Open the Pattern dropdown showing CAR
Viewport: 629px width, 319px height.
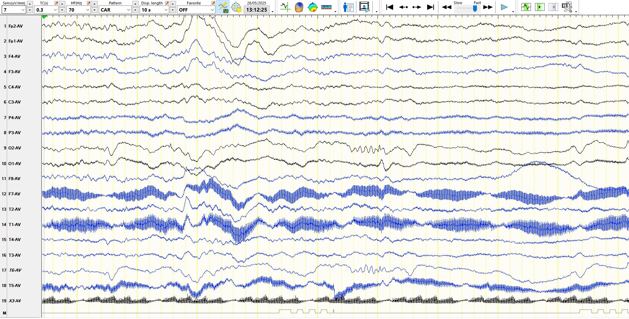click(115, 10)
